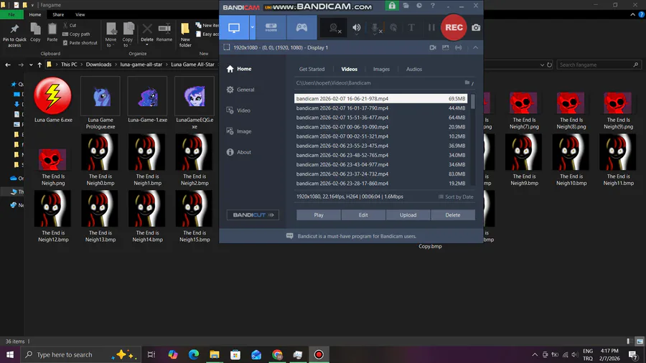Select bandicam 2026-02-06 23-37-24-732.mp4
This screenshot has height=363, width=646.
[x=380, y=174]
